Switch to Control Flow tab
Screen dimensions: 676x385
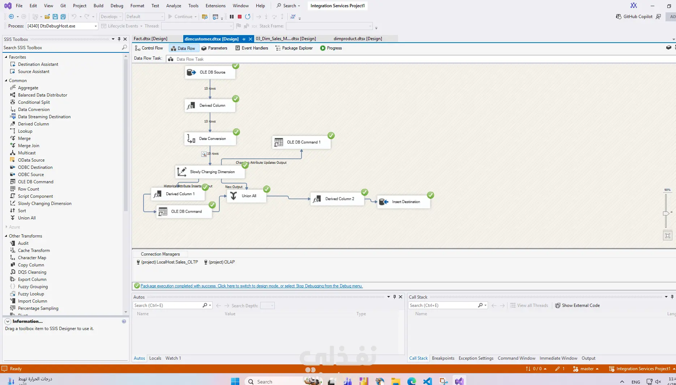(149, 48)
